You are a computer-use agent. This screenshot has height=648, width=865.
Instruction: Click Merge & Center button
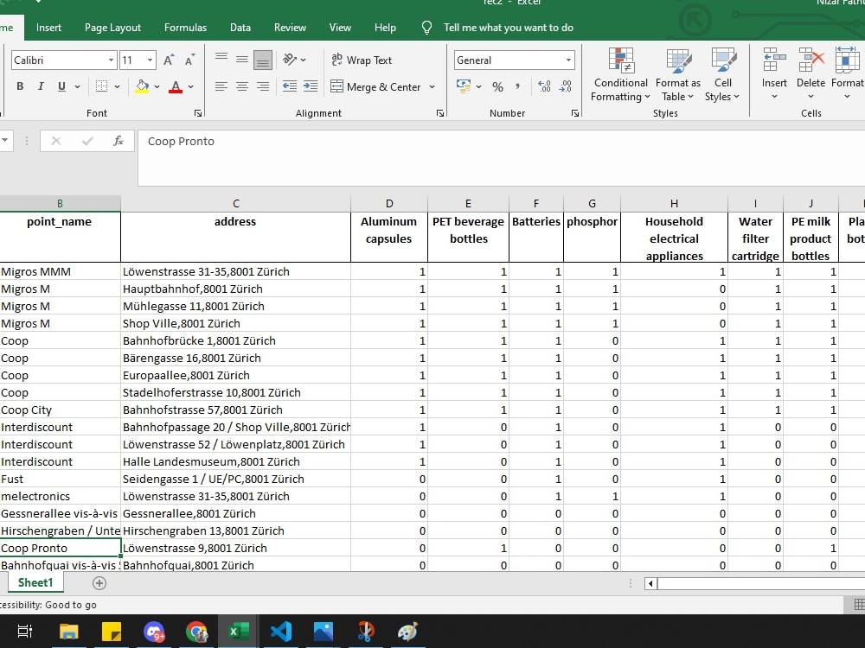[x=376, y=87]
